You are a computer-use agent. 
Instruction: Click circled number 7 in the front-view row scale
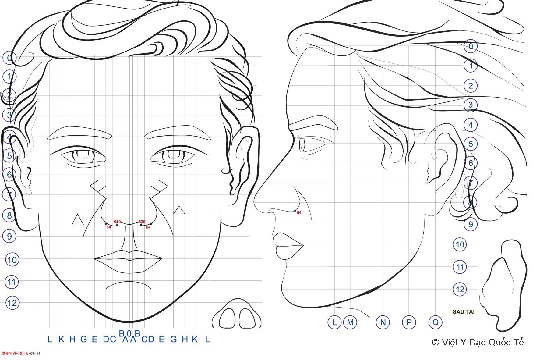point(9,194)
